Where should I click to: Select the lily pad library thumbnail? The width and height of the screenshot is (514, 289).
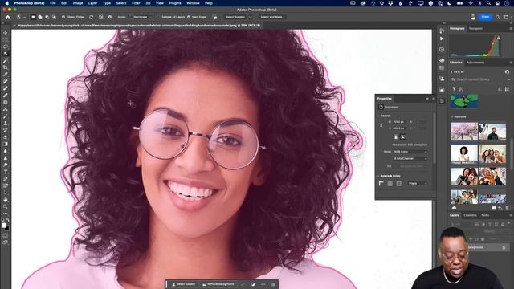tap(464, 100)
